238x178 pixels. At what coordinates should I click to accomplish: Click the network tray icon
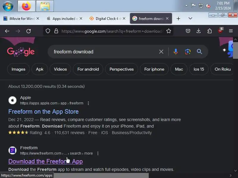click(201, 6)
